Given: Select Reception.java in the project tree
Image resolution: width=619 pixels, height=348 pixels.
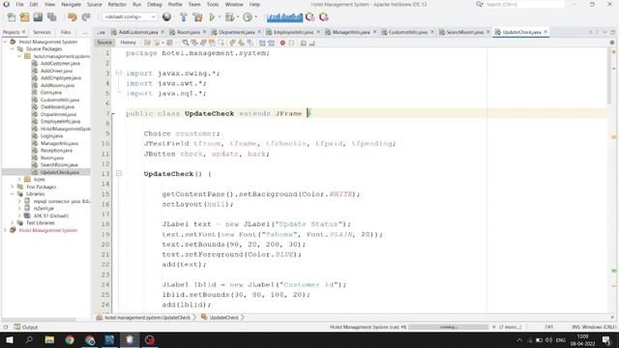Looking at the screenshot, I should coord(56,151).
